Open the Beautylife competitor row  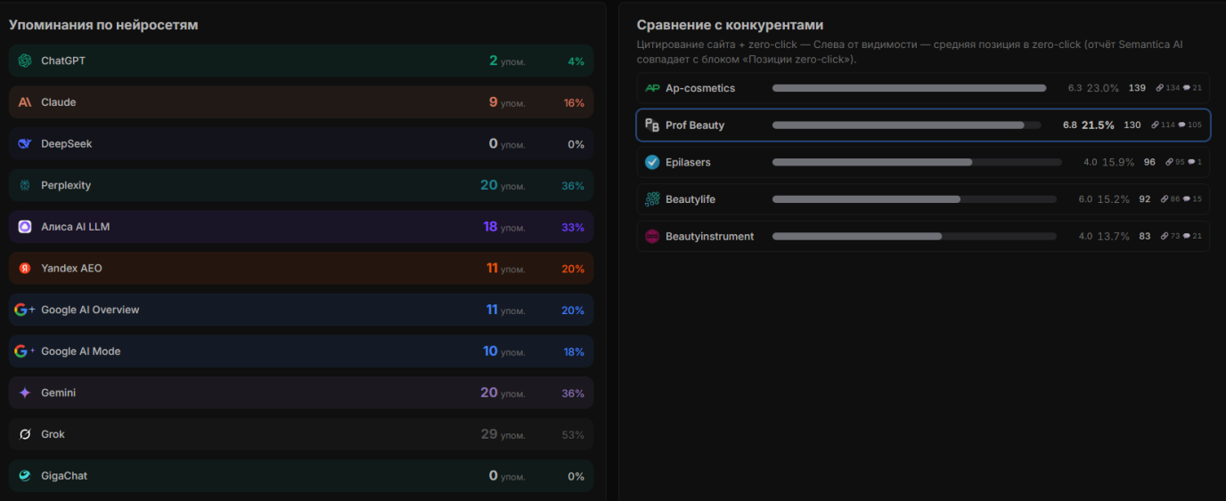pyautogui.click(x=923, y=199)
